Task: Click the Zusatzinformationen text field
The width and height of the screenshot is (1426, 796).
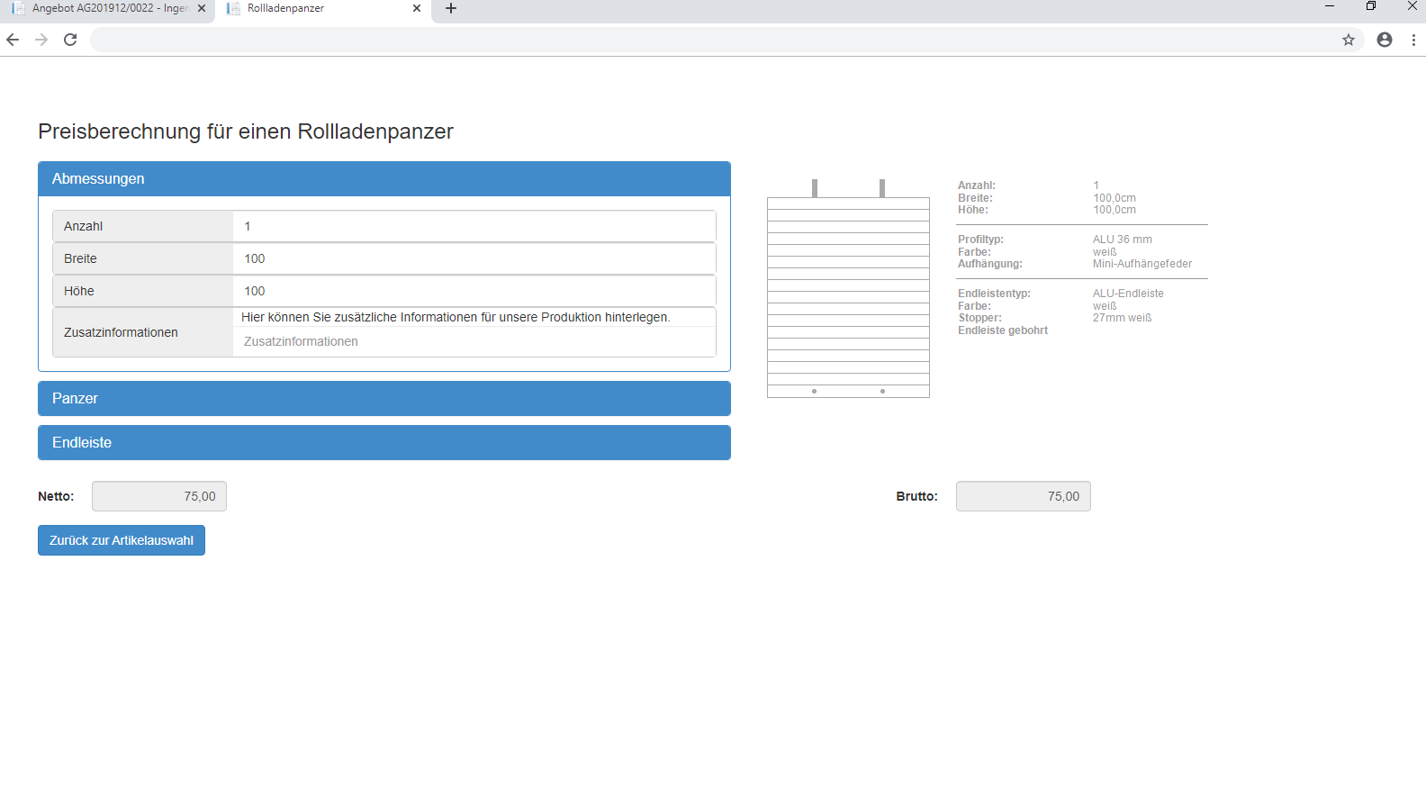Action: (474, 341)
